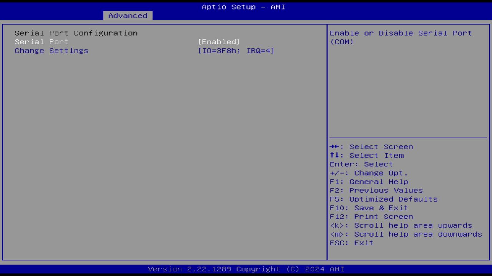Click the Scroll help area upwards hint
492x276 pixels.
pos(401,226)
